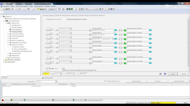190x106 pixels.
Task: Click cyan button of Entrada digital 2 invertida
Action: [x=150, y=39]
